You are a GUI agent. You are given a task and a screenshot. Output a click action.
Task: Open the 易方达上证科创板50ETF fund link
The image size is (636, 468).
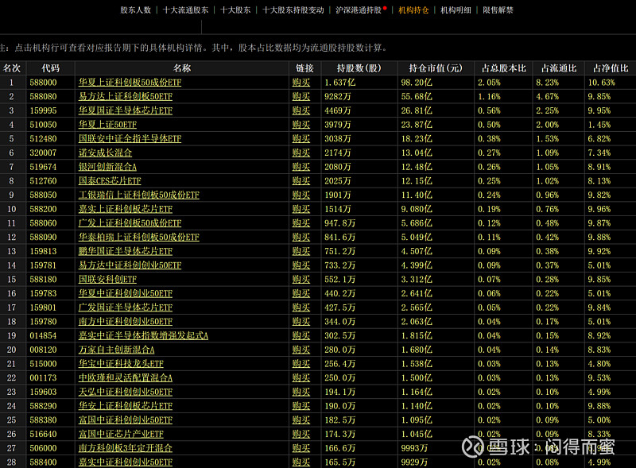[x=126, y=96]
